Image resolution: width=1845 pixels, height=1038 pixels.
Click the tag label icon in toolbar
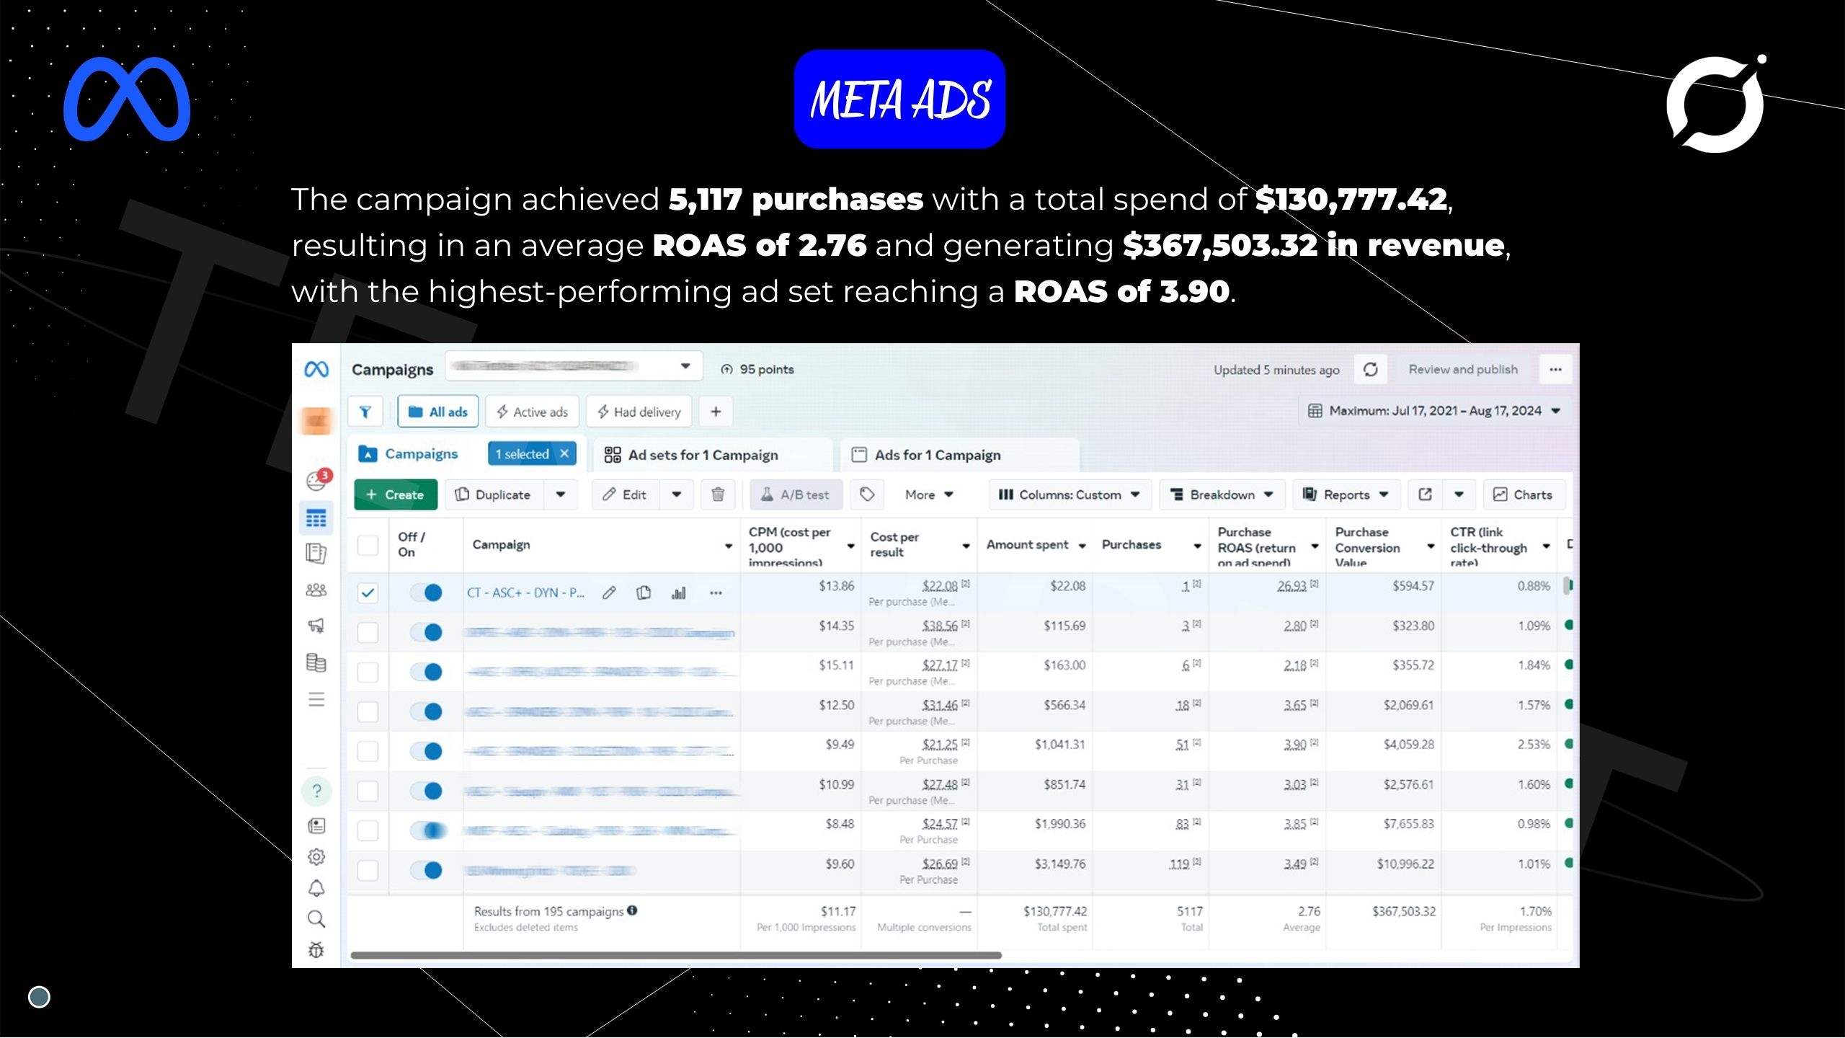(867, 494)
